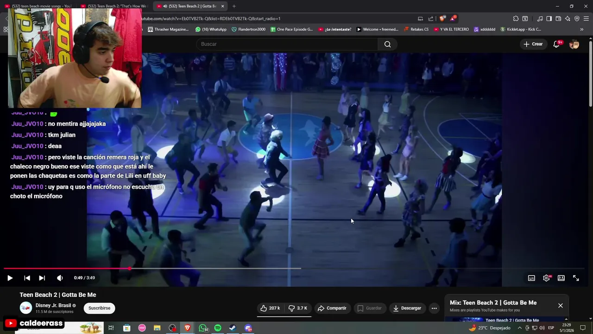Open One Pace Episode G... bookmark
593x334 pixels.
[x=292, y=29]
